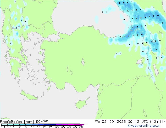Click the '(12+144' forecast step text

click(x=158, y=122)
